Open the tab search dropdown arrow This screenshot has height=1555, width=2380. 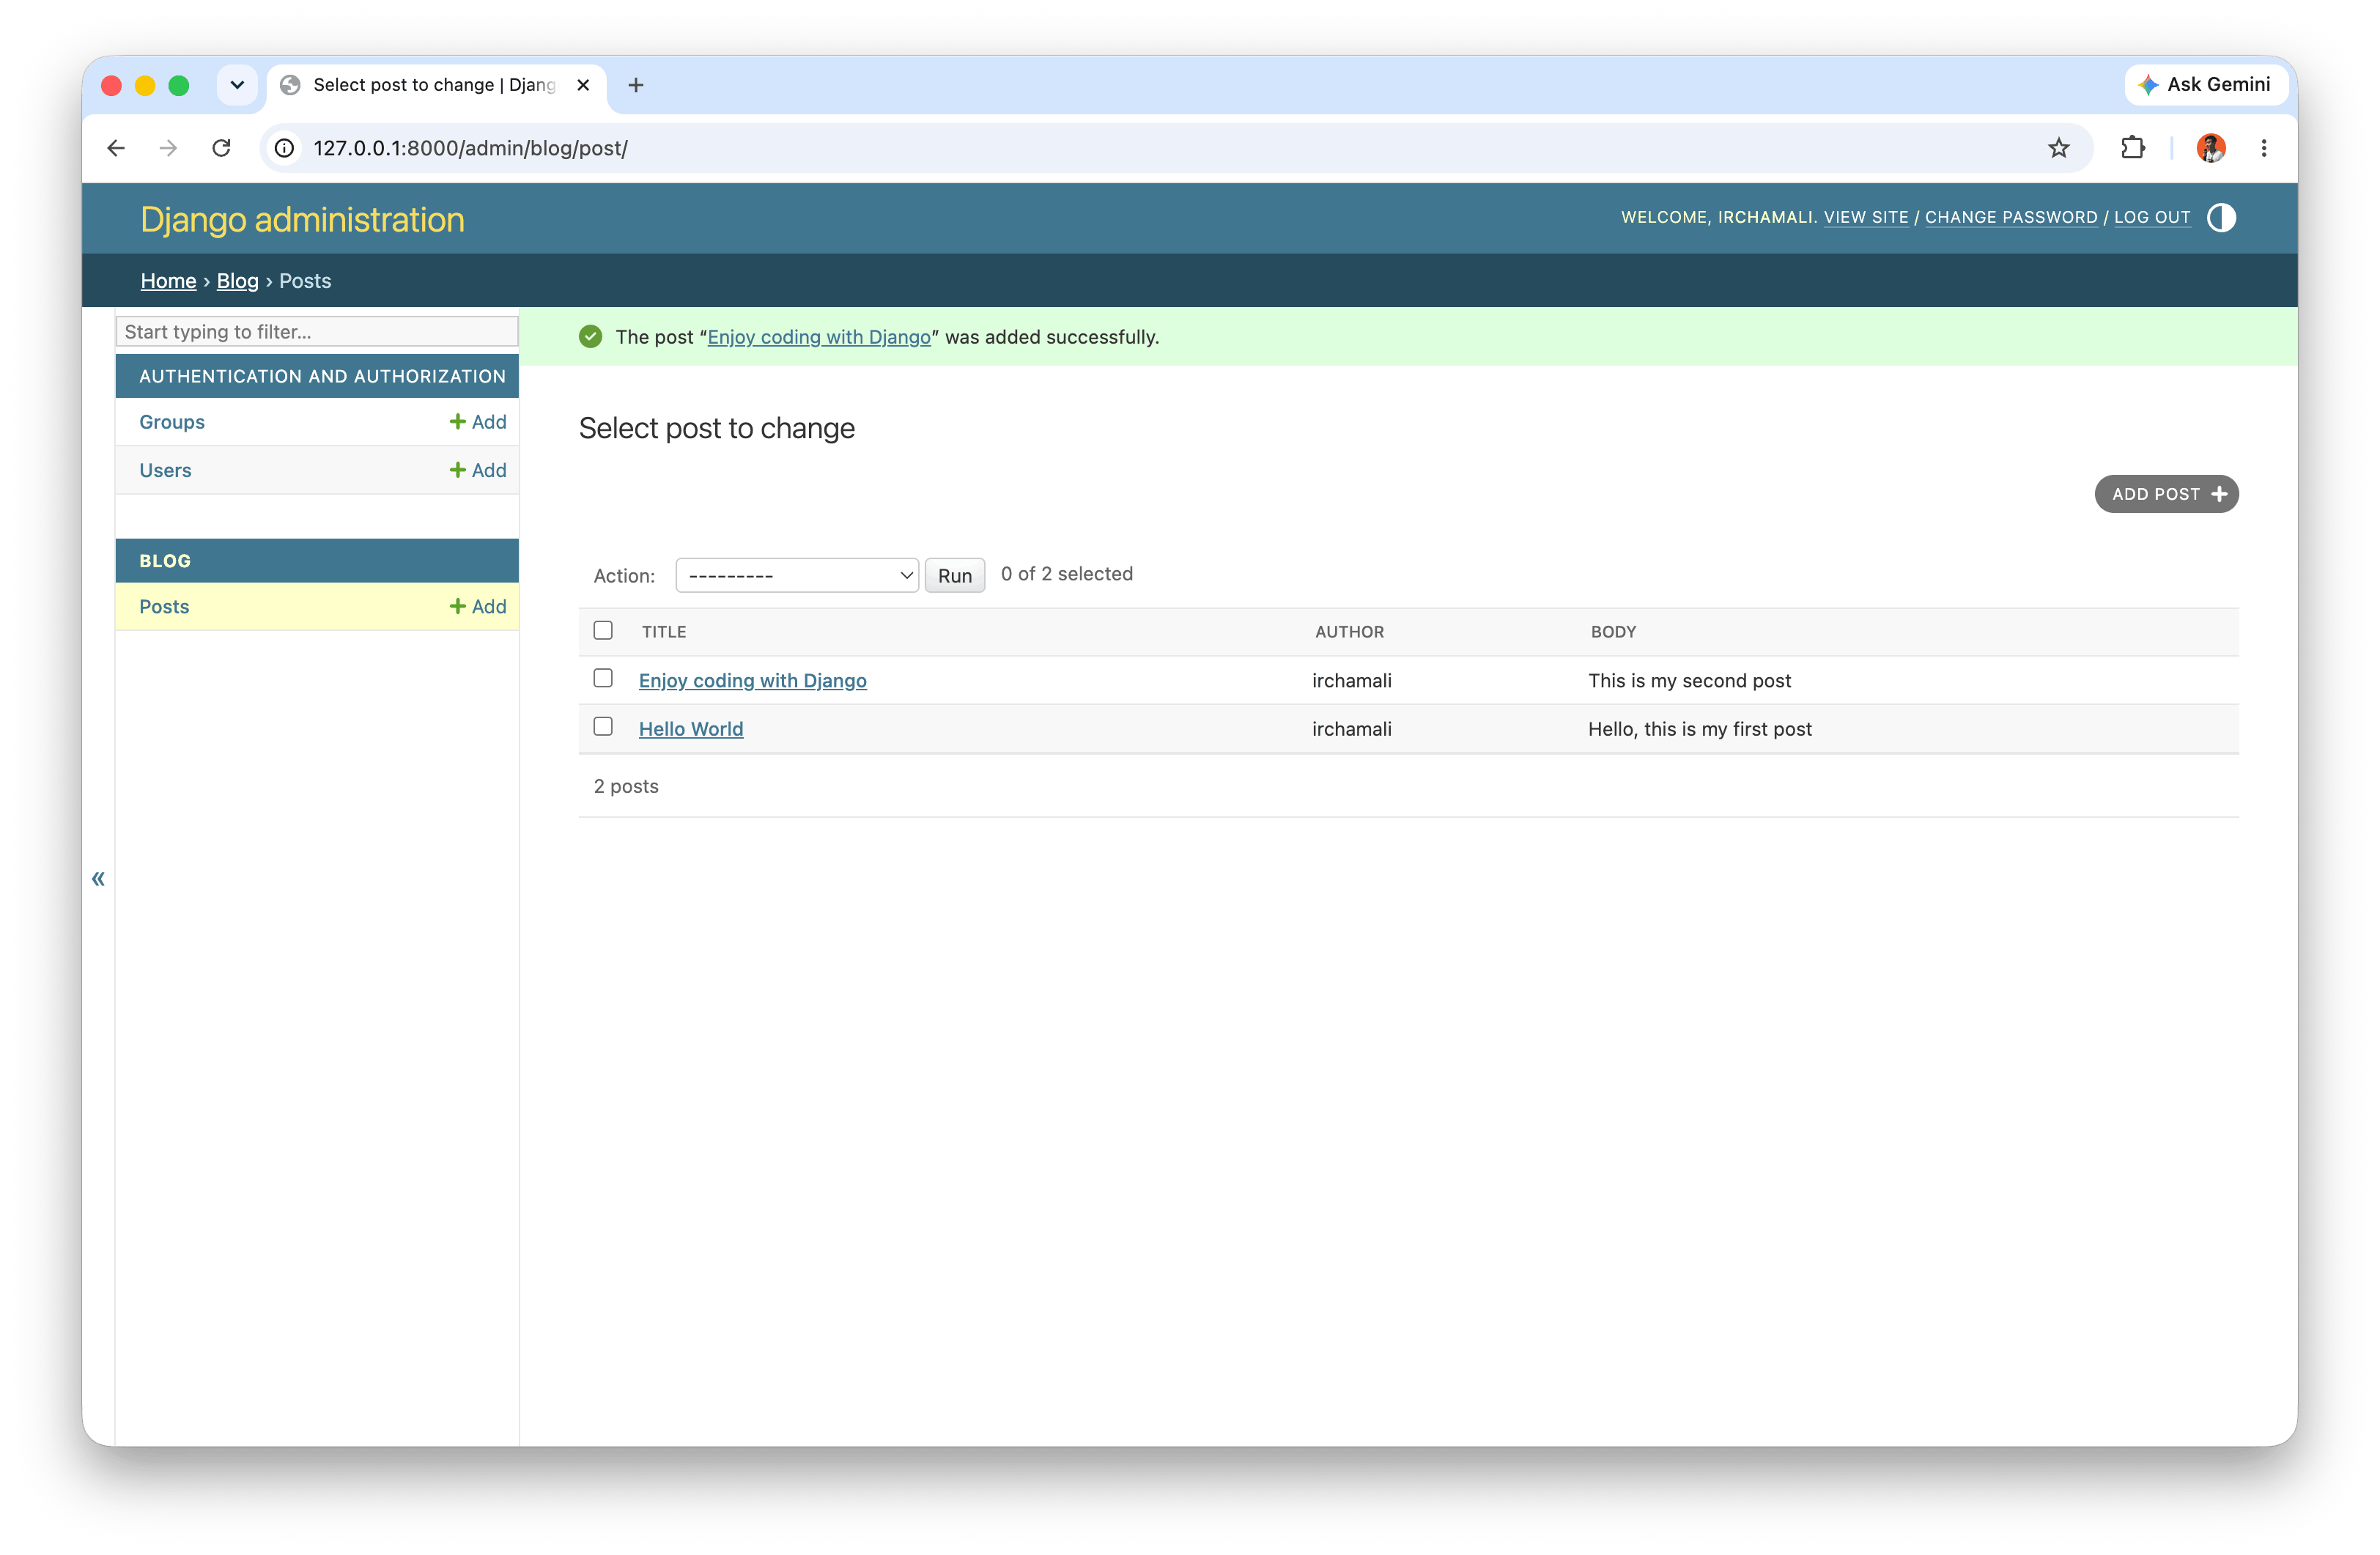tap(237, 85)
